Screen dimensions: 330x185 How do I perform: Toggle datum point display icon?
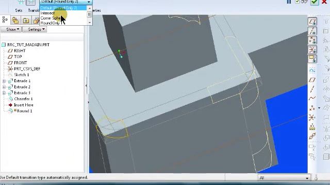[x=312, y=40]
